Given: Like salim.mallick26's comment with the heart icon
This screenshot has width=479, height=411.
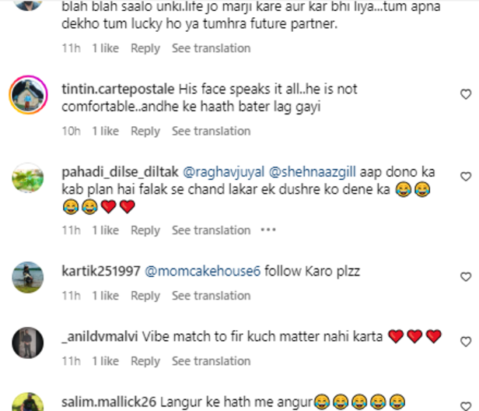Looking at the screenshot, I should [x=466, y=406].
